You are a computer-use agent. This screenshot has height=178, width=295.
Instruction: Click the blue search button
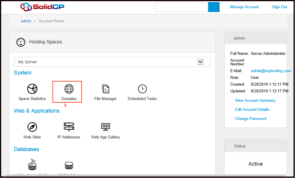pos(214,7)
